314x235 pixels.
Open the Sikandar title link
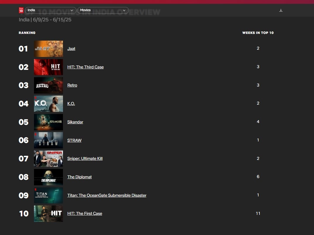[x=75, y=122]
